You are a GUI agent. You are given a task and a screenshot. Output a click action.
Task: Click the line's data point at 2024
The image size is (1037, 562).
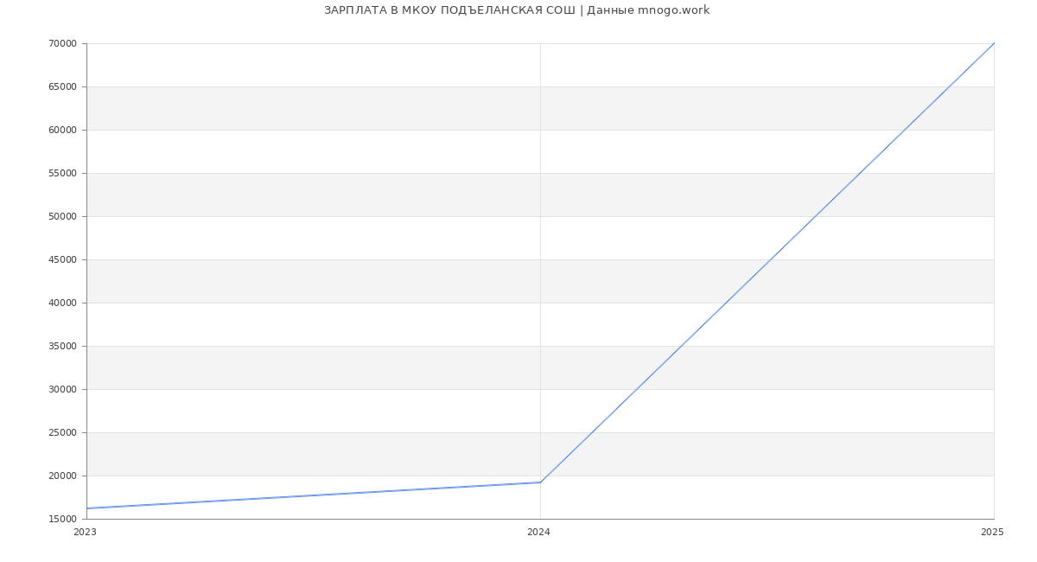pos(540,482)
